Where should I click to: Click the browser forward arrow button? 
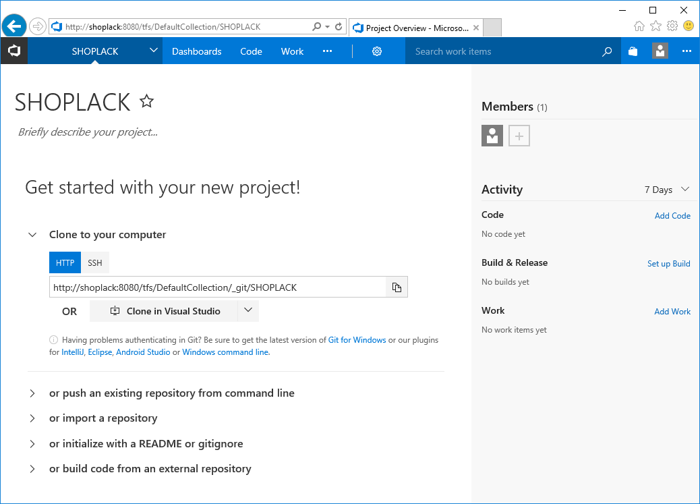point(38,26)
